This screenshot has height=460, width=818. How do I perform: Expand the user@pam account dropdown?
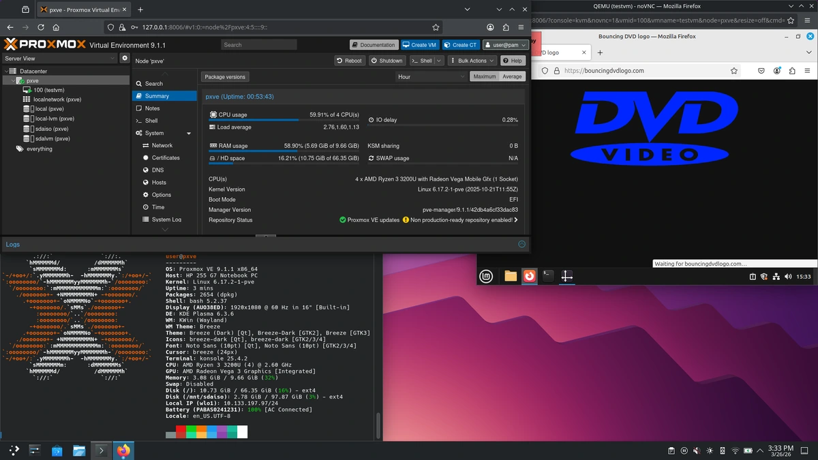coord(506,45)
